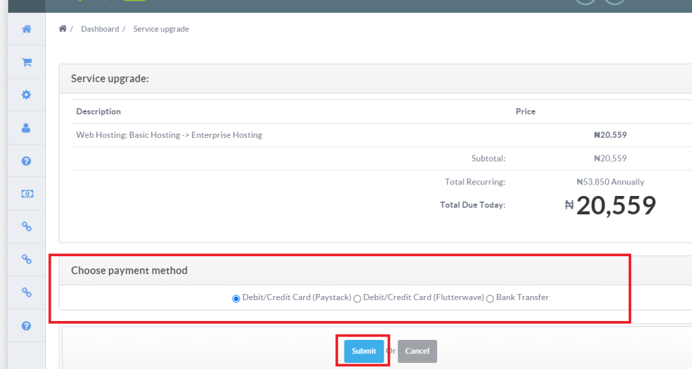This screenshot has width=692, height=369.
Task: Open the upper question mark sidebar icon
Action: tap(26, 161)
